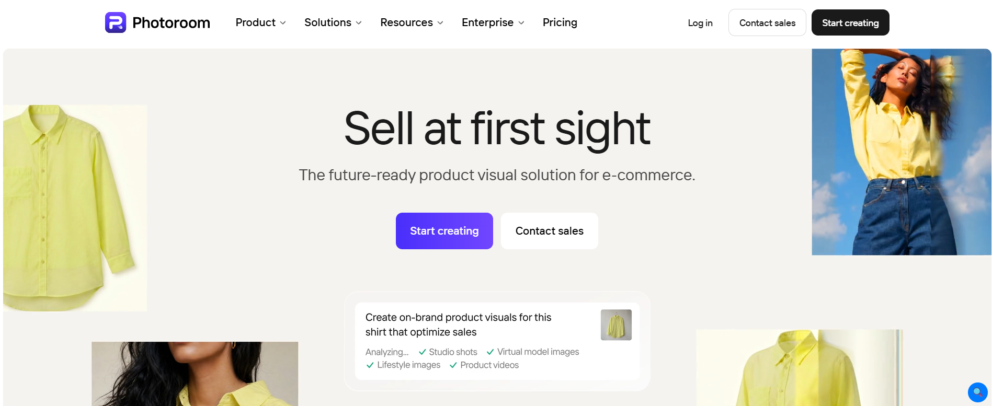Click the Lifestyle images checkmark

pyautogui.click(x=370, y=365)
